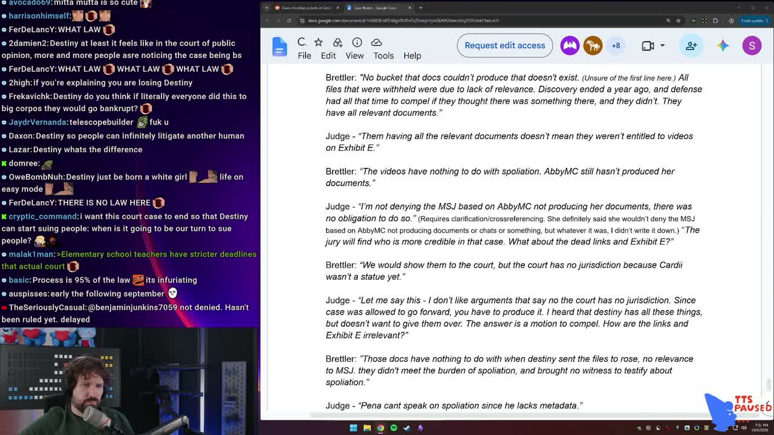Click the taskbar clock showing 7:31 PM

click(760, 428)
